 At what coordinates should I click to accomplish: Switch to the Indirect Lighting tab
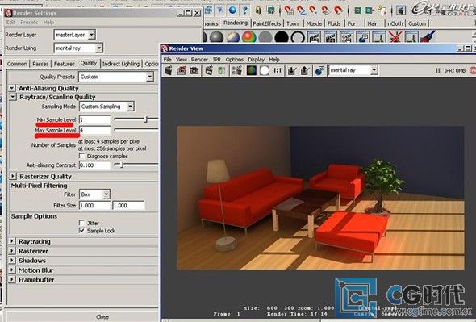click(x=121, y=64)
